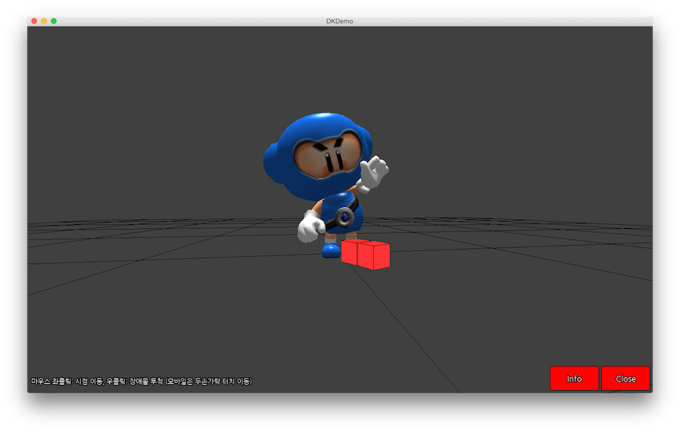Maximize DKDemo window using green button
Screen dimensions: 680x432
(54, 21)
